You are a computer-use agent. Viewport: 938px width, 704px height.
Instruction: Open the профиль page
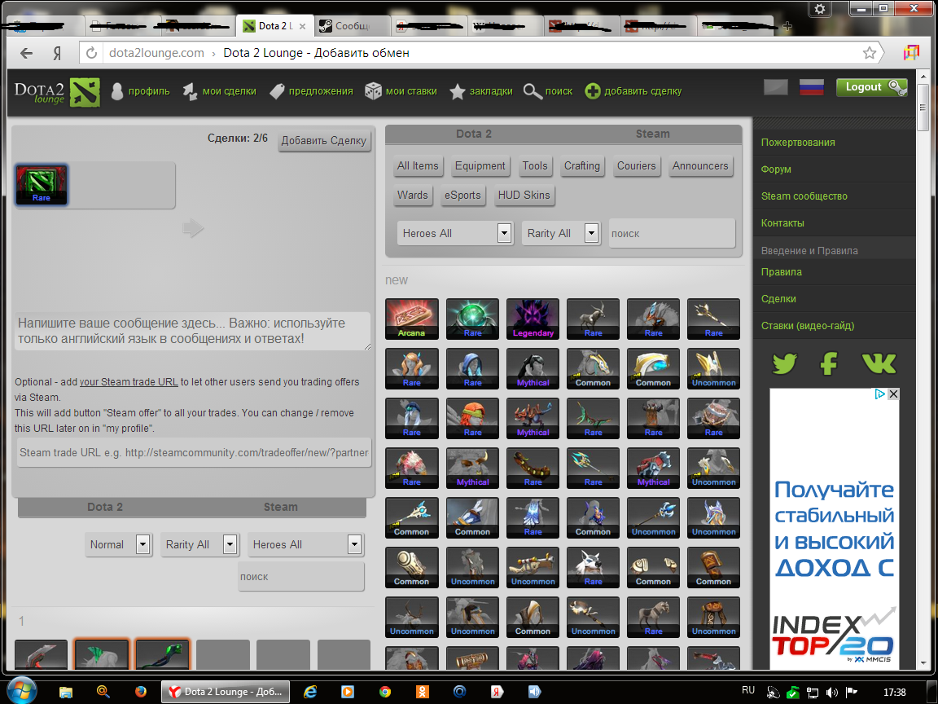point(141,91)
